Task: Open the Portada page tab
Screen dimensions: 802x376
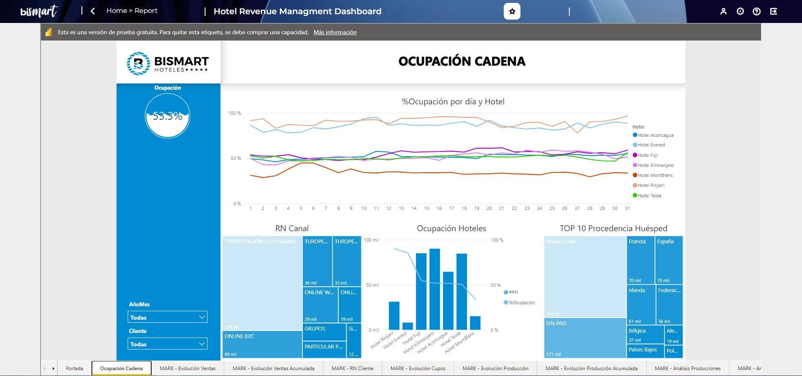Action: point(74,368)
